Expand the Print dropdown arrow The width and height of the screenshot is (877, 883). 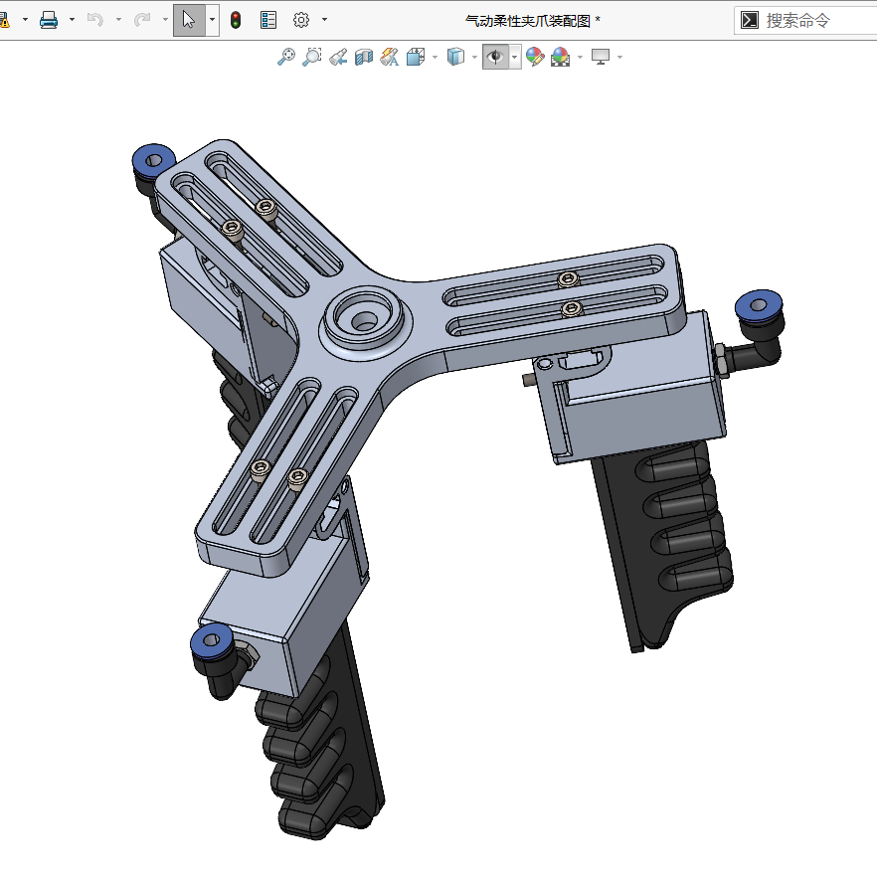coord(73,20)
